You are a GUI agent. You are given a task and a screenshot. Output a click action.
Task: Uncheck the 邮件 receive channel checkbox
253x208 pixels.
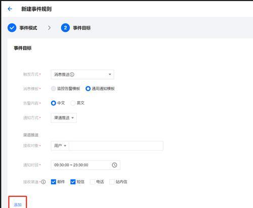tap(54, 182)
